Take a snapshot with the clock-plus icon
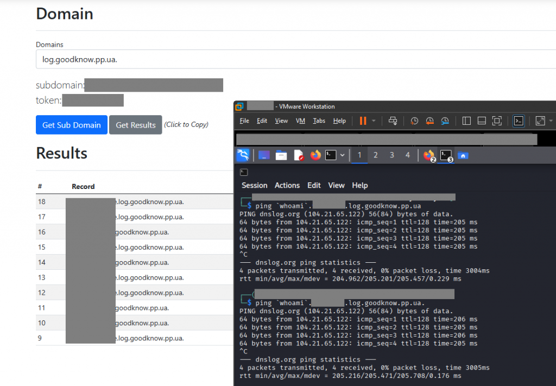Screen dimensions: 556x386 (414, 121)
